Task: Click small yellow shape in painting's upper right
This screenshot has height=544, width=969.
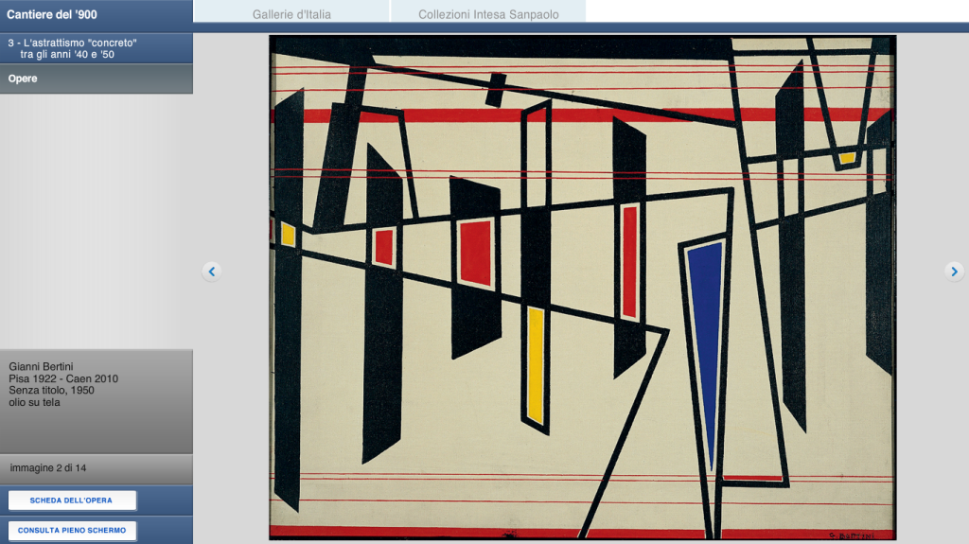Action: point(846,158)
